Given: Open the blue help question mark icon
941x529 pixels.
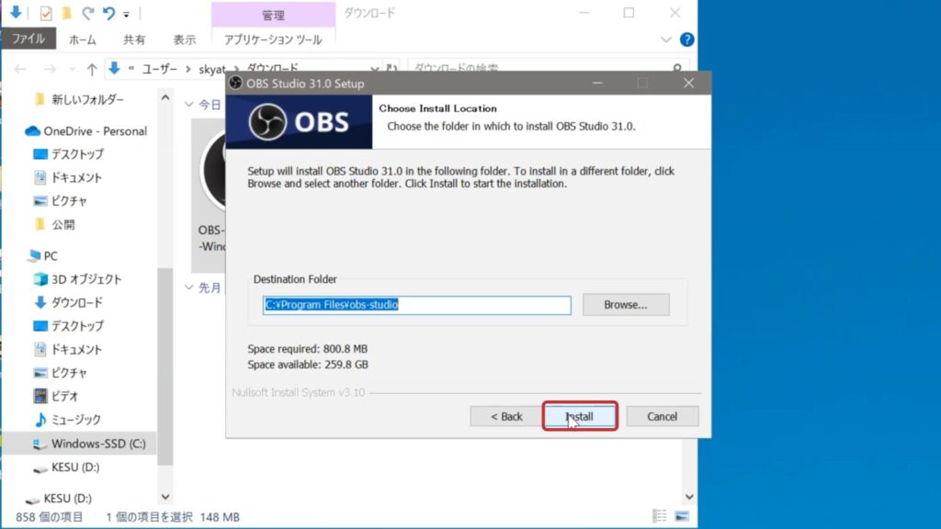Looking at the screenshot, I should (686, 39).
